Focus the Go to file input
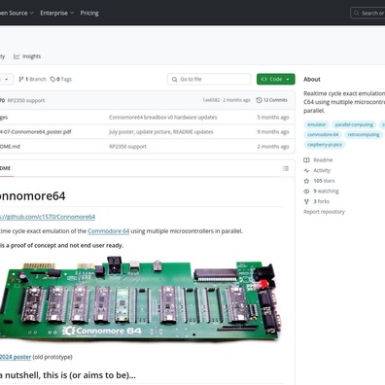This screenshot has width=385, height=385. 209,79
